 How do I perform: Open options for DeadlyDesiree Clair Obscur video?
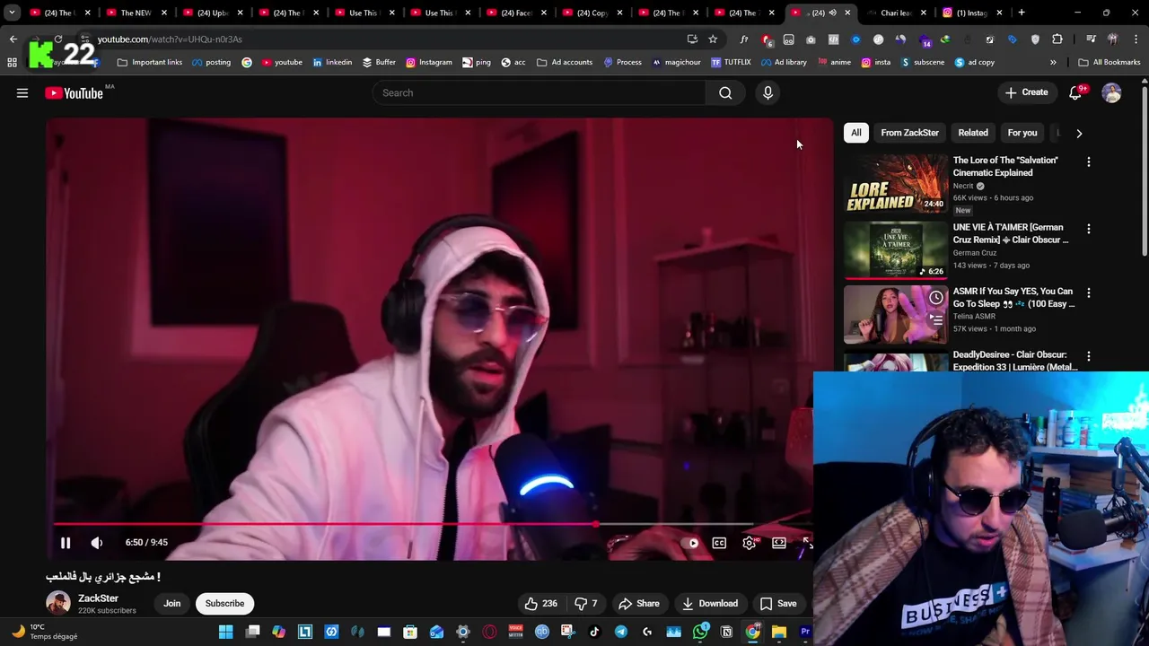coord(1089,357)
